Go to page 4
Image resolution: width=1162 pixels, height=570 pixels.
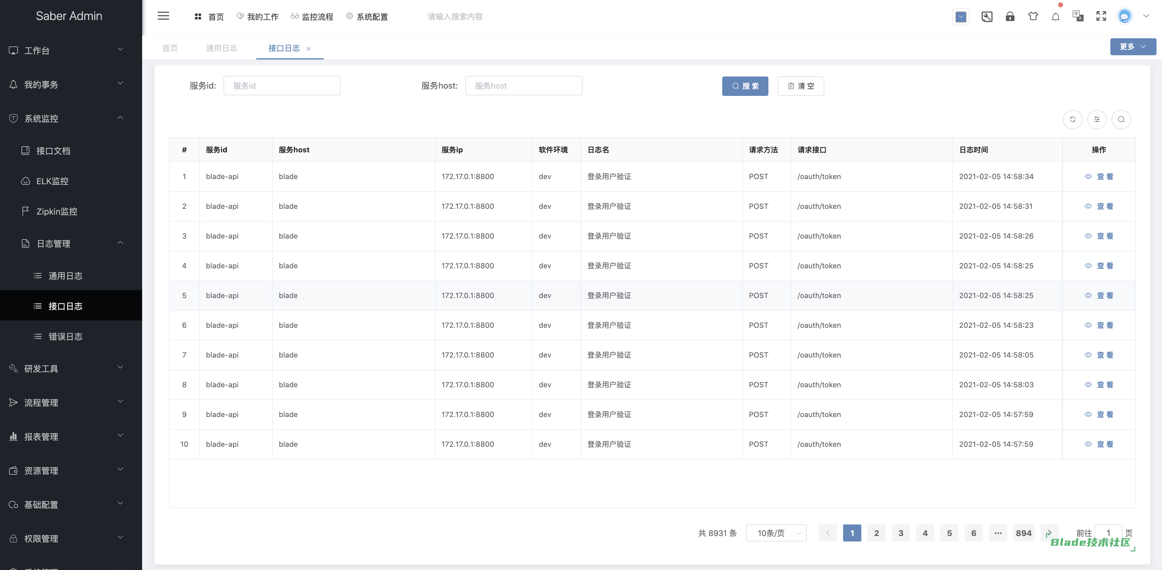pos(925,533)
